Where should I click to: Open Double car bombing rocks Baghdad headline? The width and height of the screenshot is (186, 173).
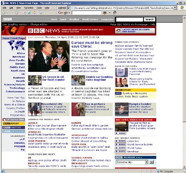[99, 78]
